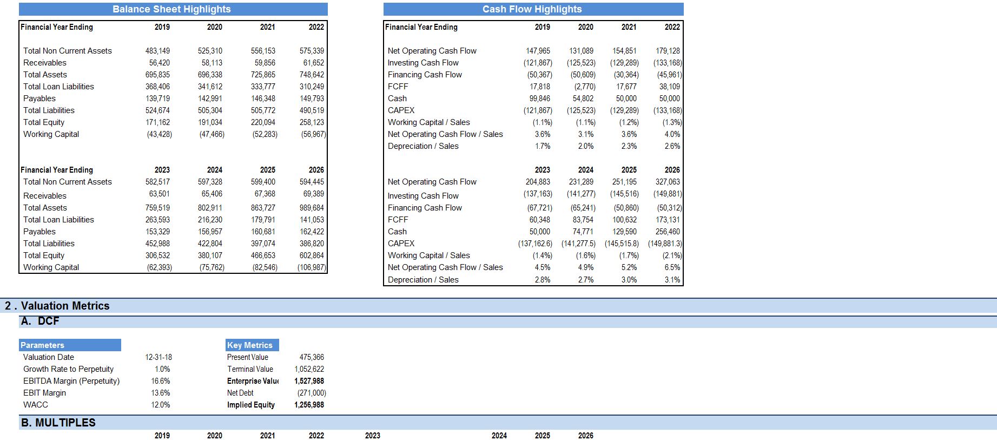Click the 2022 Total Assets value 748,642

pyautogui.click(x=312, y=75)
